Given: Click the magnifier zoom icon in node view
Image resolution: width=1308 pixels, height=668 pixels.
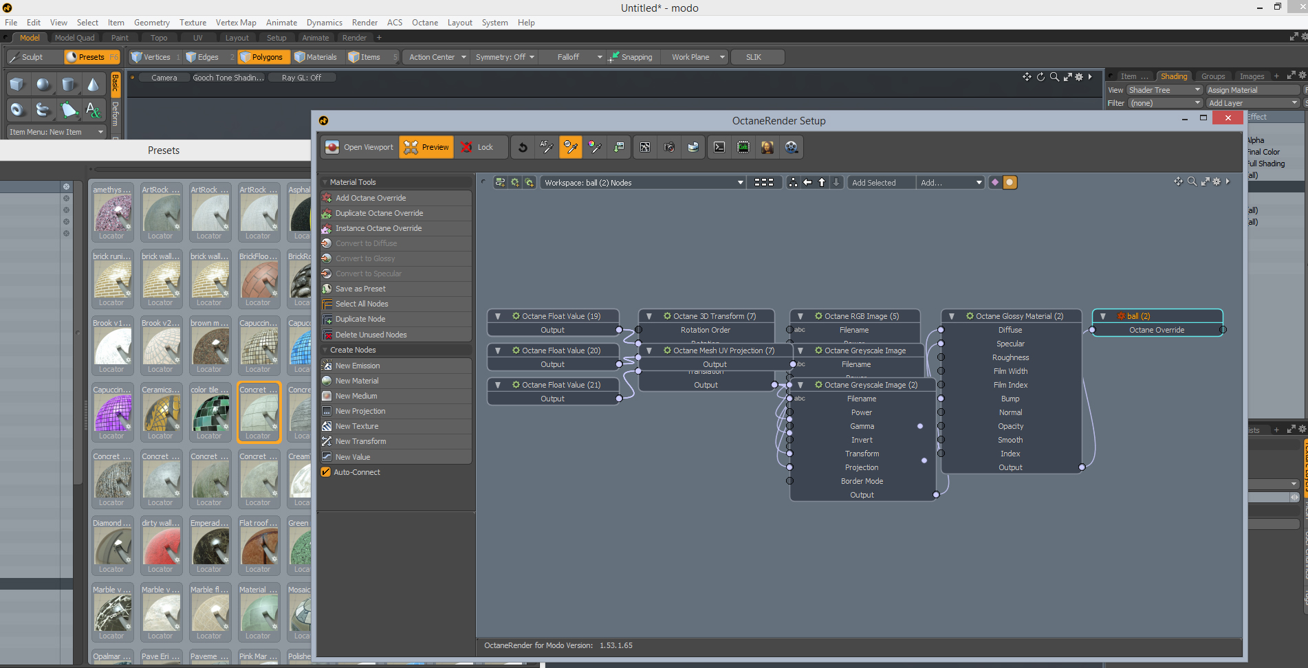Looking at the screenshot, I should coord(1192,181).
